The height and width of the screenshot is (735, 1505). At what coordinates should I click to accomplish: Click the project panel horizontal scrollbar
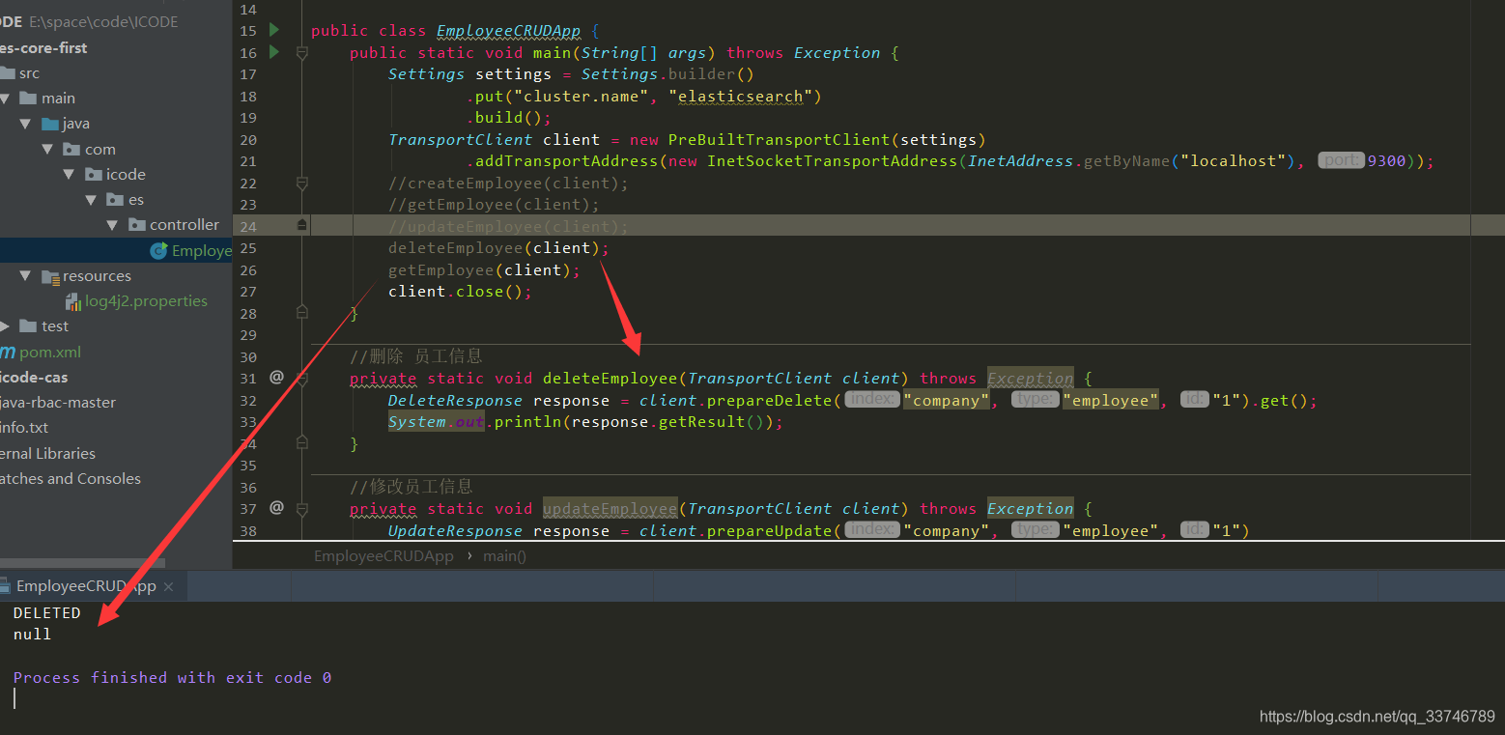click(x=82, y=563)
